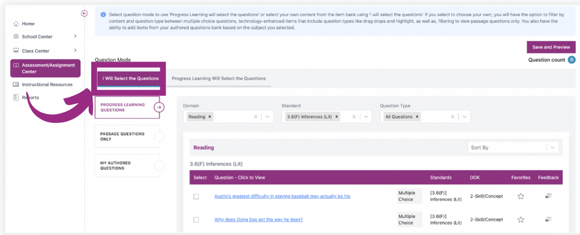
Task: Favorite the Austin's baseball question star
Action: coord(520,196)
